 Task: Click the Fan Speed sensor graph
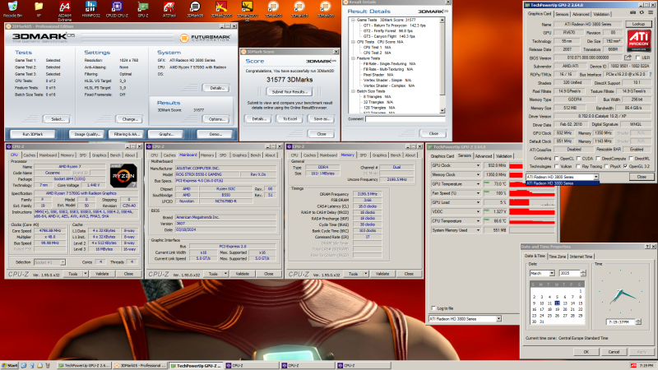point(532,193)
